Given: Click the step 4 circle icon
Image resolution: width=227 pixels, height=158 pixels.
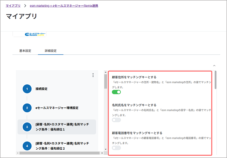Looking at the screenshot, I should (27, 146).
